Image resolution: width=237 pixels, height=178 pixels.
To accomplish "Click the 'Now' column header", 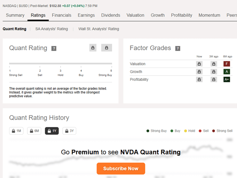I will pyautogui.click(x=199, y=57).
